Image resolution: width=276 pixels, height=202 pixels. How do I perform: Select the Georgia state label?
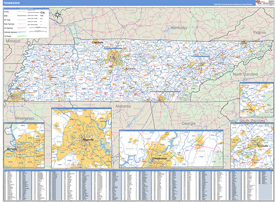coord(189,123)
